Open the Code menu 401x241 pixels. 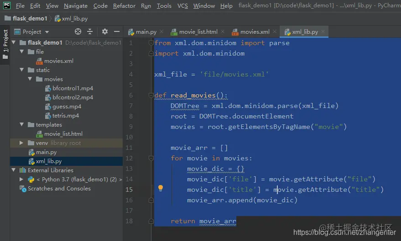pos(100,5)
